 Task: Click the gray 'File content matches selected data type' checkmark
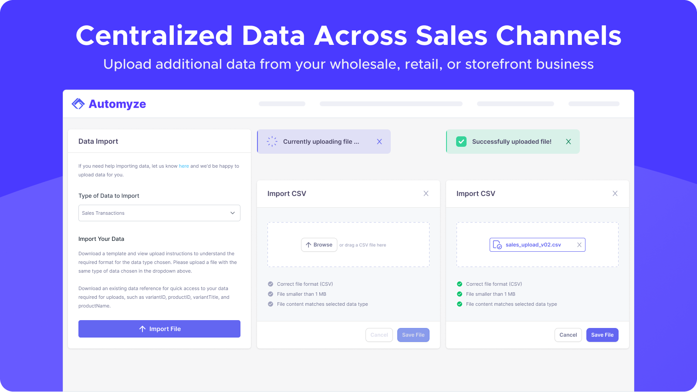pos(271,304)
